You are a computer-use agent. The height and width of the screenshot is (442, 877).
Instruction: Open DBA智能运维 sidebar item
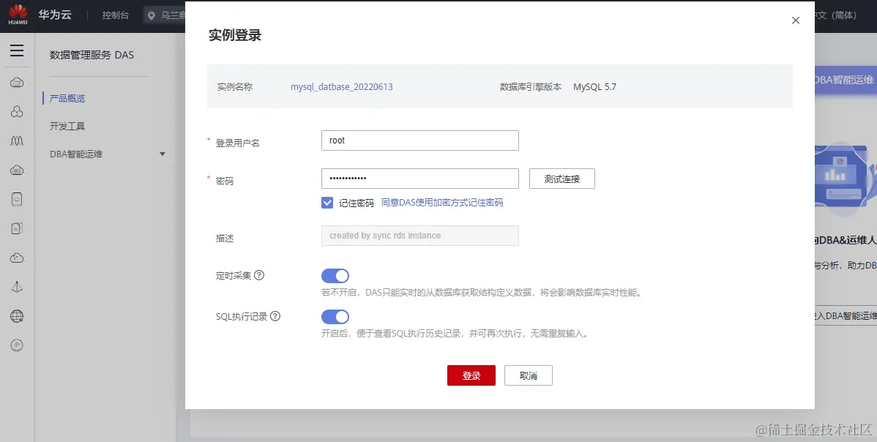click(76, 154)
